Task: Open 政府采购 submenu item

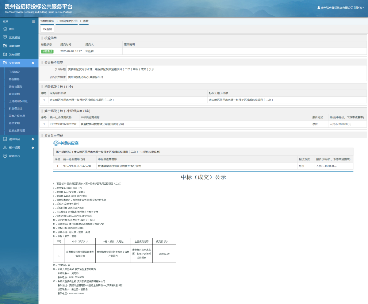Action: (14, 94)
